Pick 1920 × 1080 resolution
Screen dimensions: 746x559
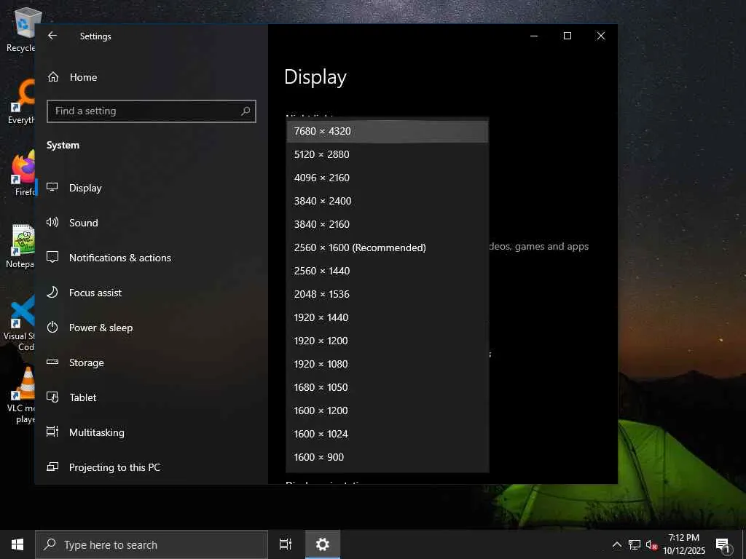pos(388,364)
